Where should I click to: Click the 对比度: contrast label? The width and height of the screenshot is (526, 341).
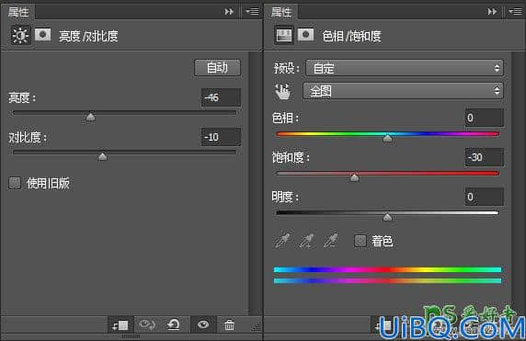(x=28, y=138)
